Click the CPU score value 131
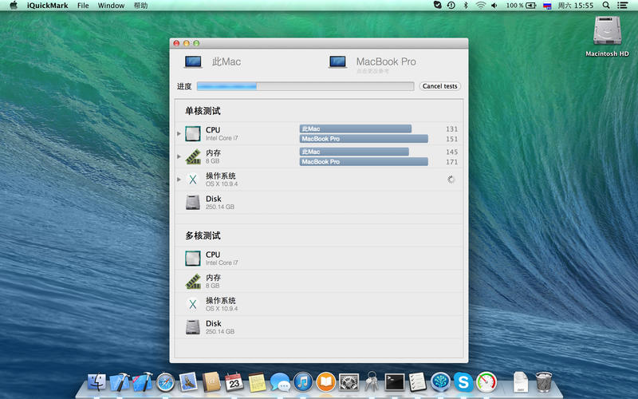 pyautogui.click(x=451, y=129)
